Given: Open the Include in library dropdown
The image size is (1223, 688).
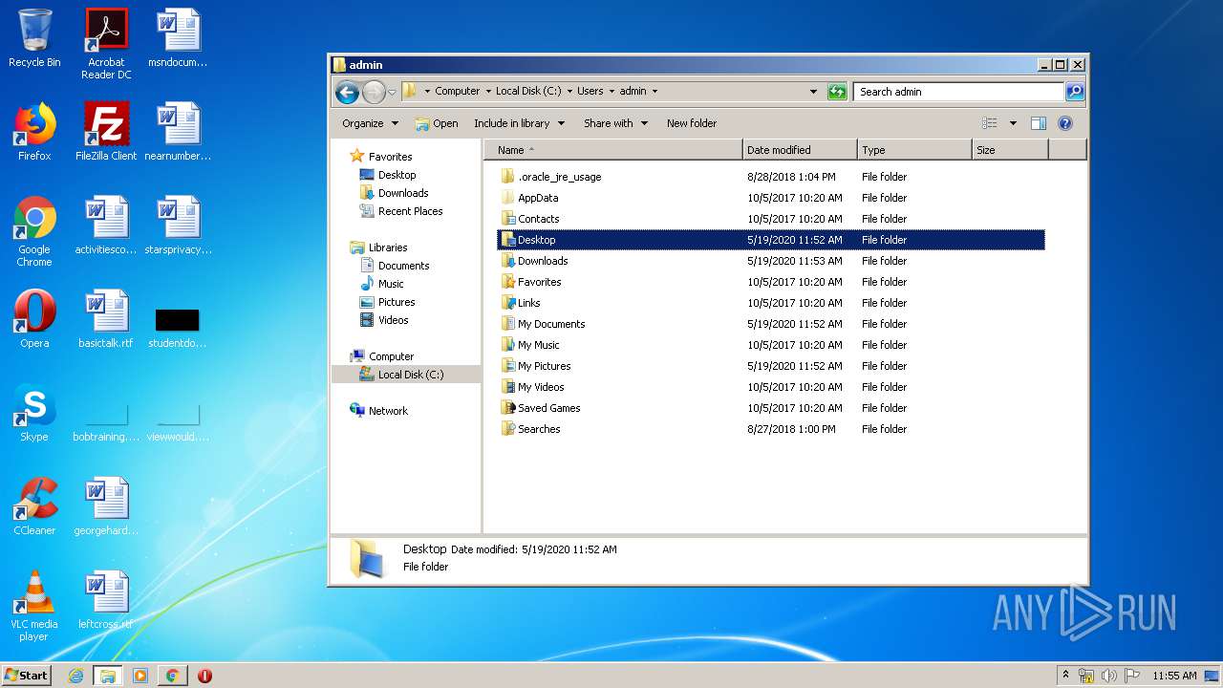Looking at the screenshot, I should (519, 123).
